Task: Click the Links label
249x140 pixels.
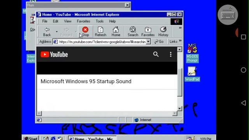Action: [173, 42]
